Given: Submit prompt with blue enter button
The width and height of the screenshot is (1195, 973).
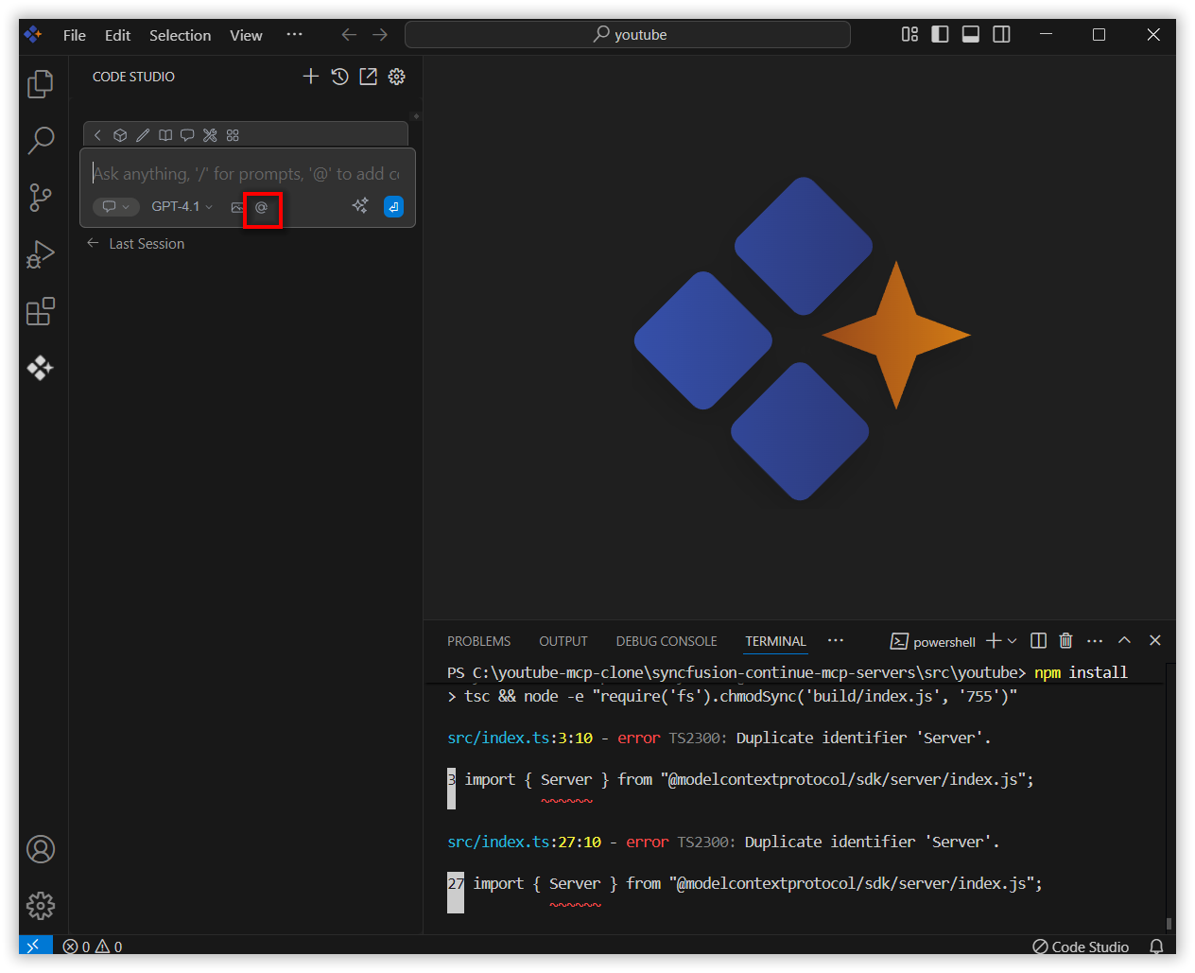Looking at the screenshot, I should coord(394,206).
